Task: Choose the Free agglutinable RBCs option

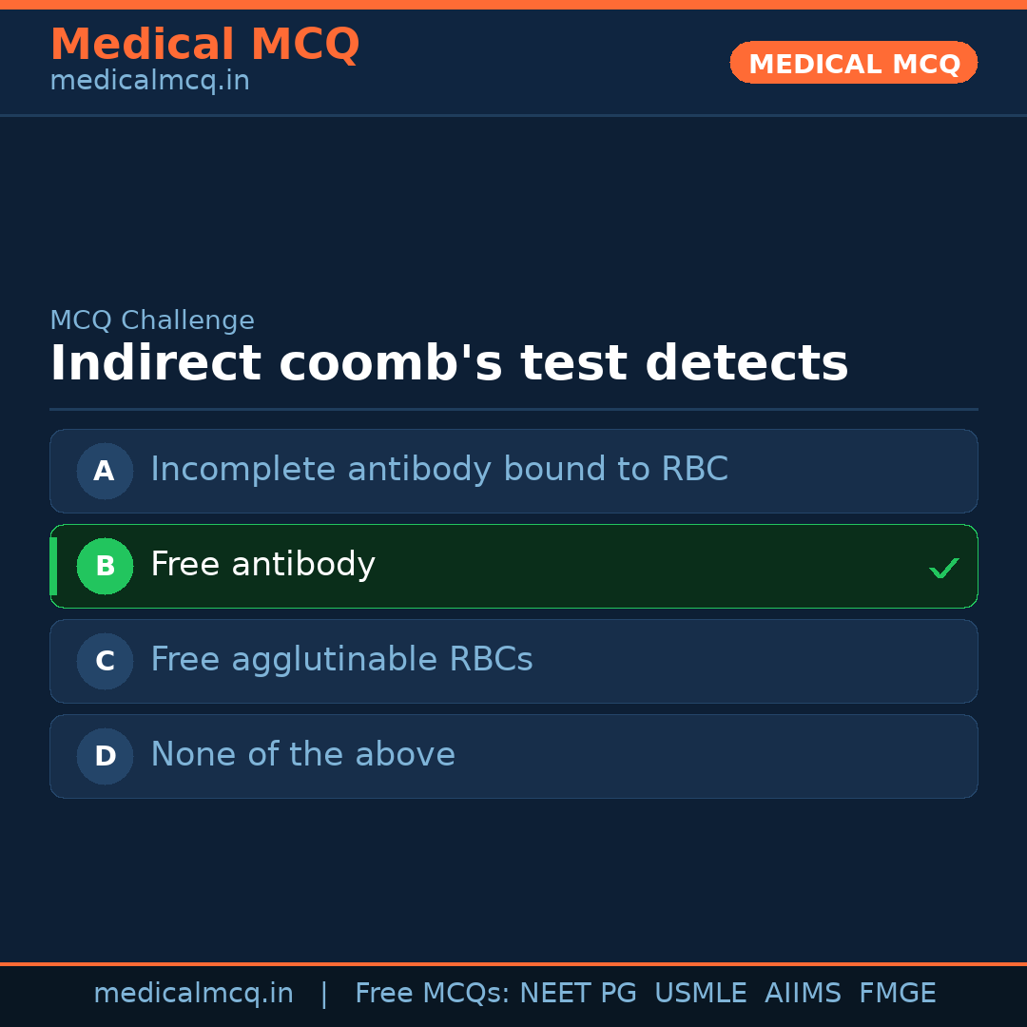Action: [x=341, y=660]
